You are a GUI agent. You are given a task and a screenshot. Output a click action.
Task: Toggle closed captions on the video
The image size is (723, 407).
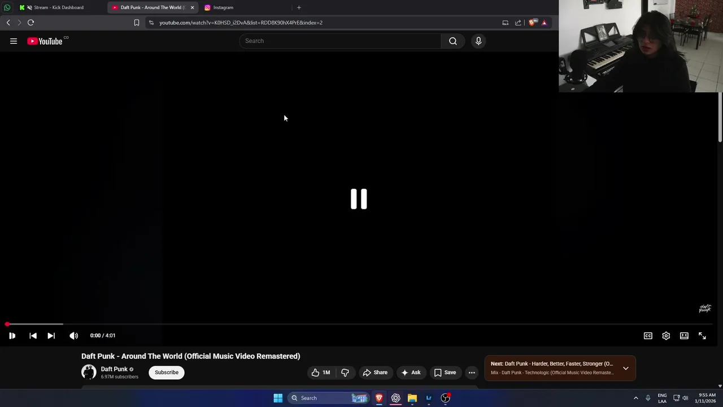click(648, 336)
